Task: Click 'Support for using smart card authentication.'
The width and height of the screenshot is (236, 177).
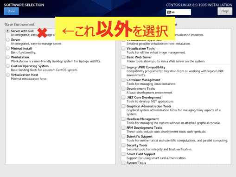Action: coord(156,158)
